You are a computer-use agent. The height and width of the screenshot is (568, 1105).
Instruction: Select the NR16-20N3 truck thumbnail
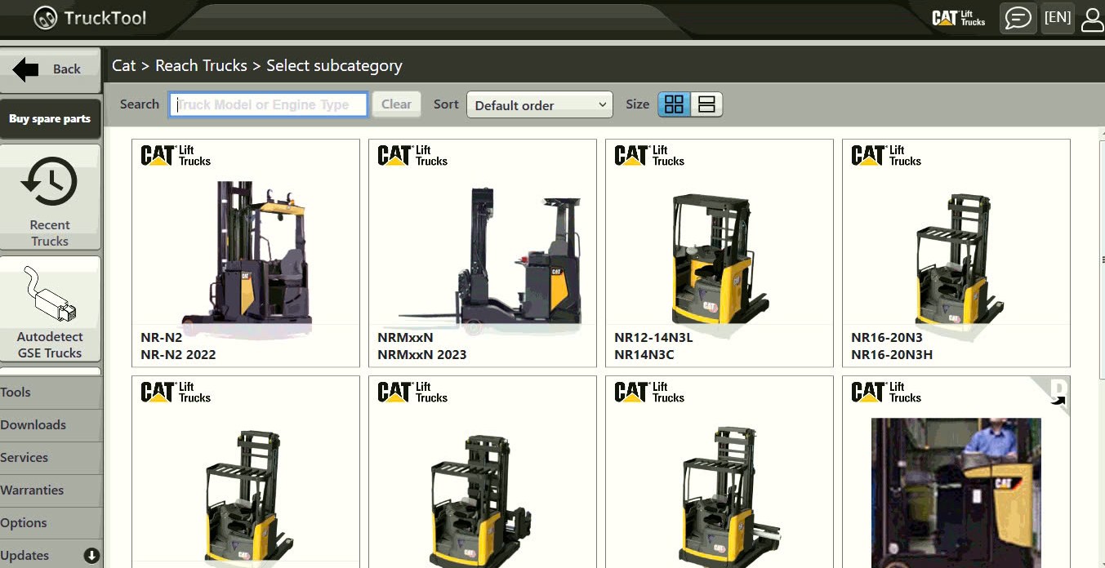tap(956, 253)
